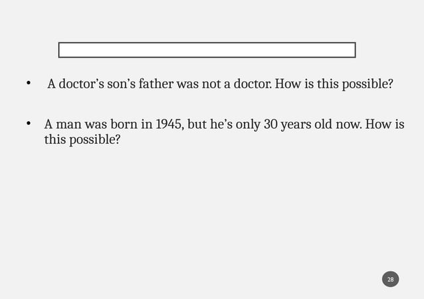Click the word "man" in second riddle

pos(68,125)
